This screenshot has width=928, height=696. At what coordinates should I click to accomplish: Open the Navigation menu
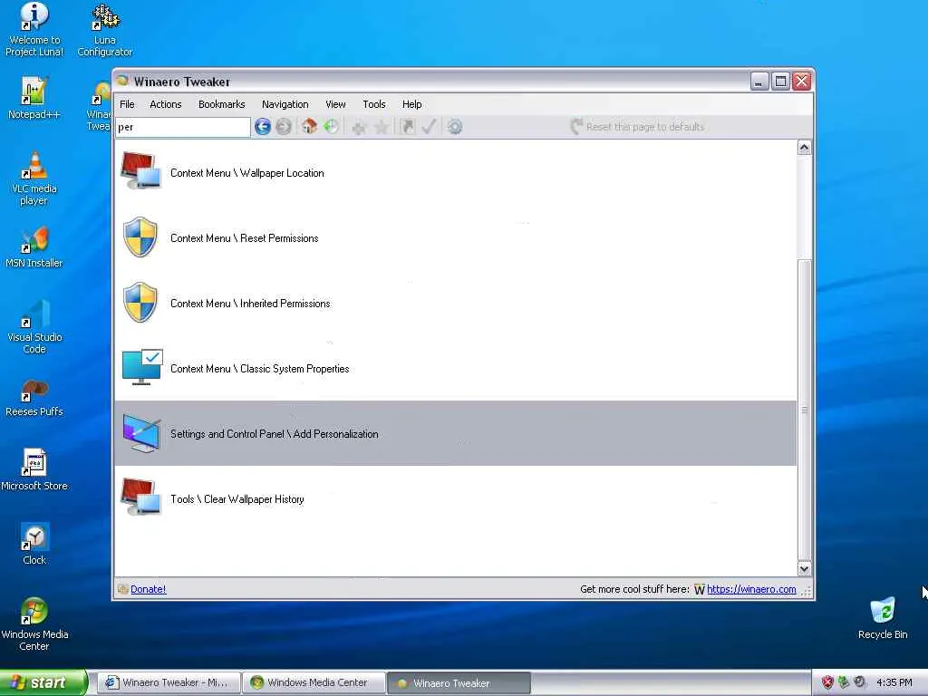[x=285, y=104]
